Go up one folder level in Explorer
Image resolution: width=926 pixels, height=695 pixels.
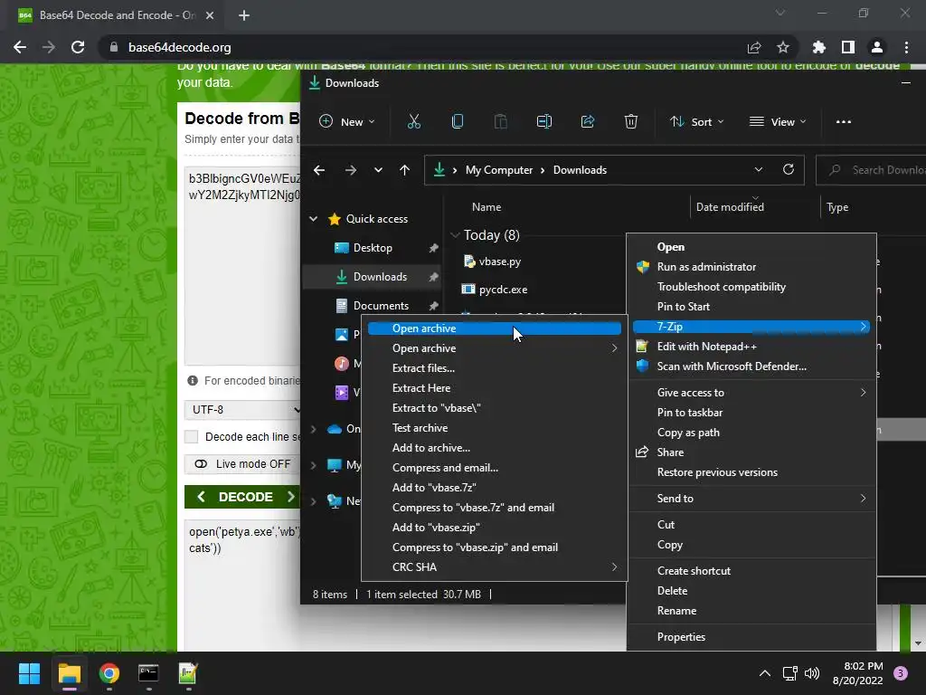pos(404,170)
